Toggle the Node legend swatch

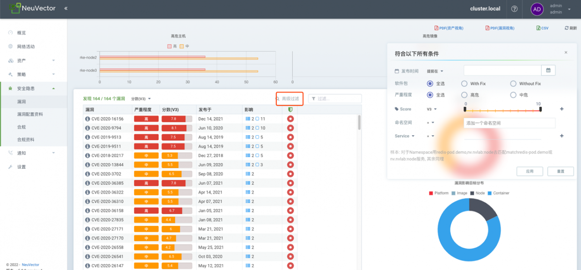coord(472,193)
